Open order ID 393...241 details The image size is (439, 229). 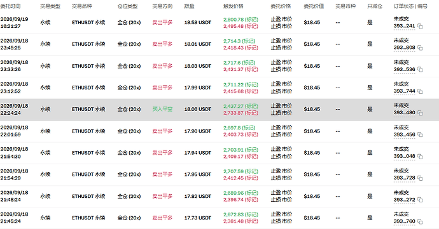coord(404,26)
